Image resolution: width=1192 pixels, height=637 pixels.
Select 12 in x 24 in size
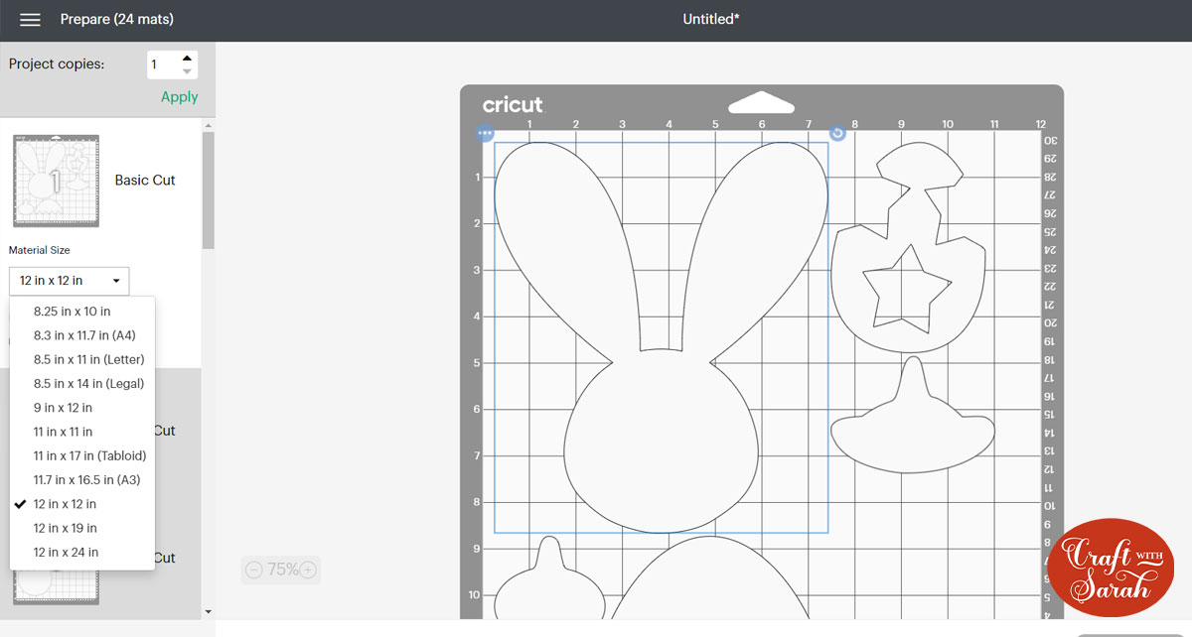[66, 552]
